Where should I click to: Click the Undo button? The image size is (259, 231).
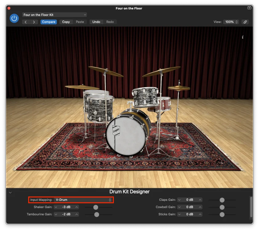(96, 22)
